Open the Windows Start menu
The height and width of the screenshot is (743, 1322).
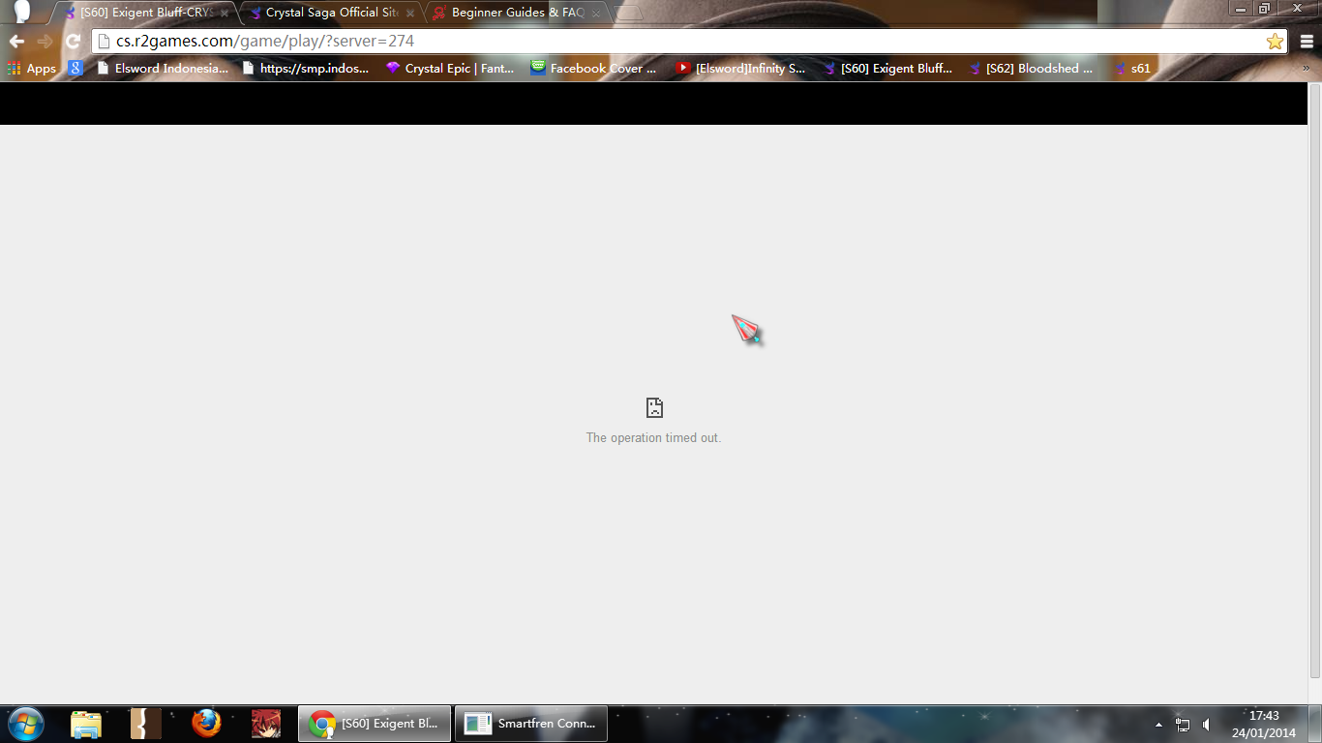point(25,724)
